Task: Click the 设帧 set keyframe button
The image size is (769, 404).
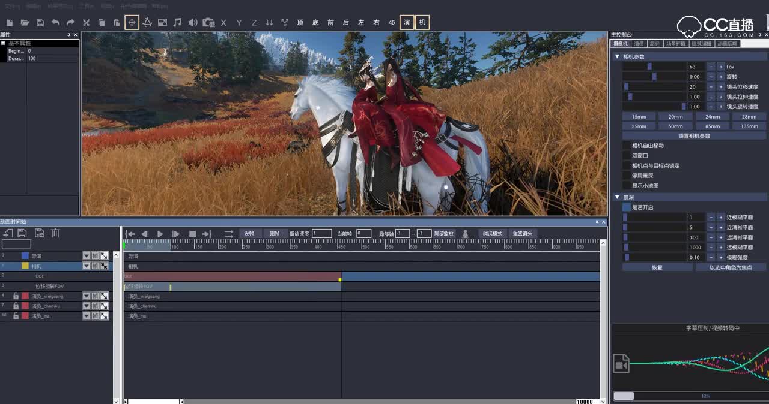Action: pyautogui.click(x=249, y=233)
